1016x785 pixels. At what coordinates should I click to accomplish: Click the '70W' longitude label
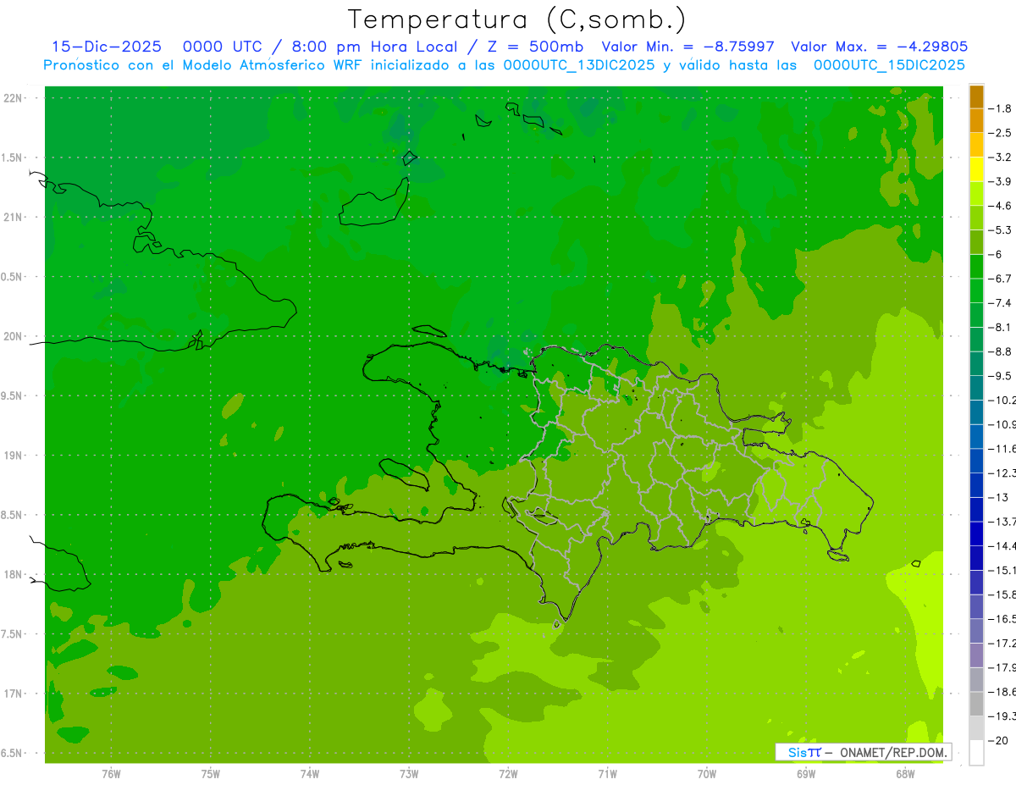(x=707, y=773)
